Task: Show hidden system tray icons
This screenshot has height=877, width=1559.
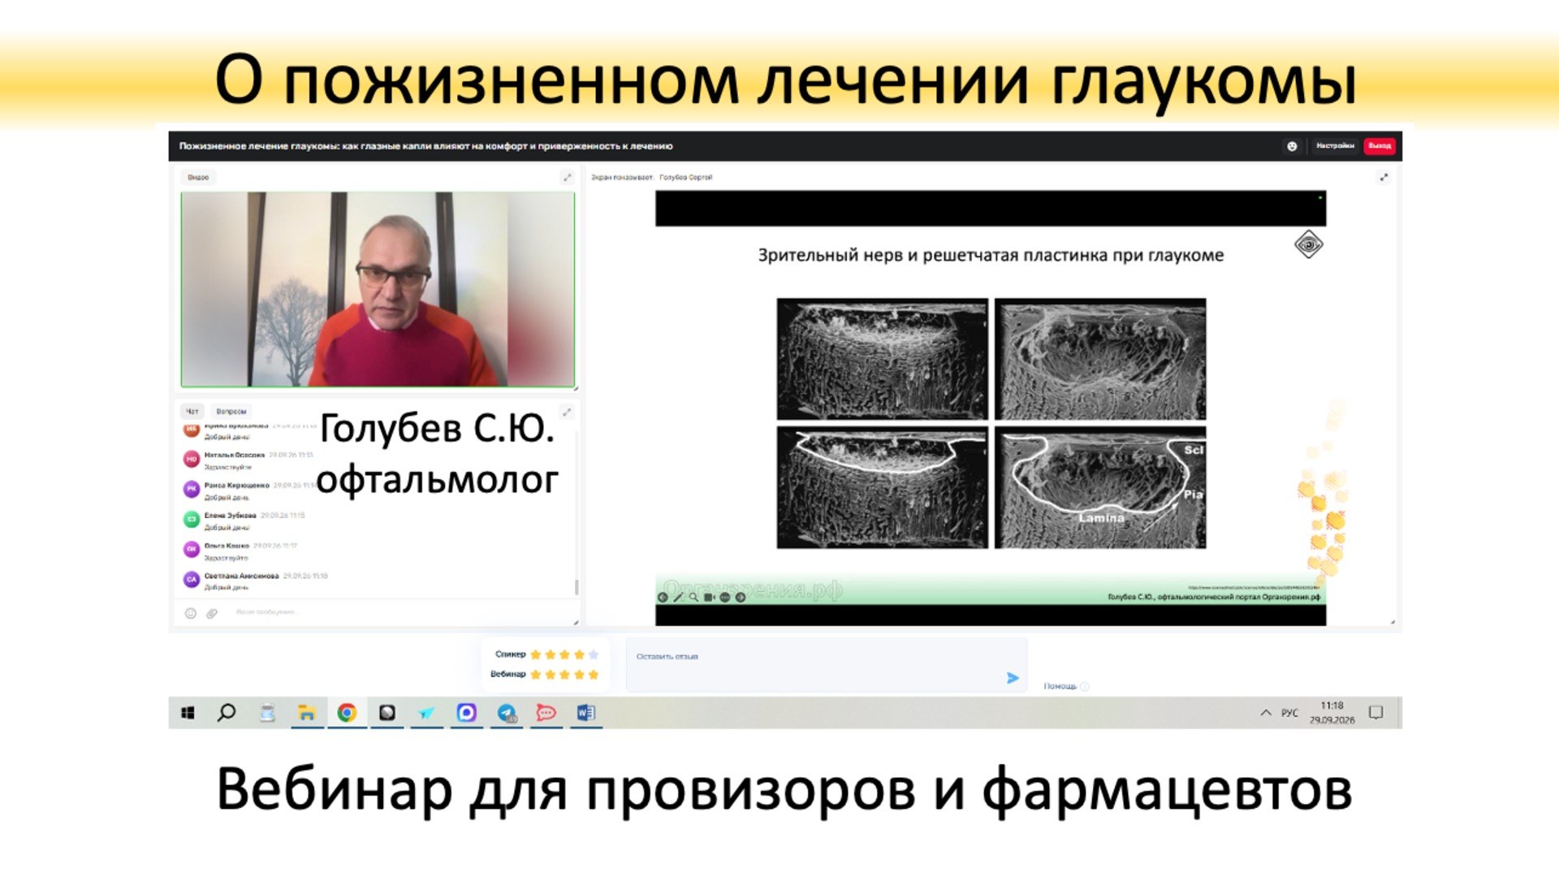Action: tap(1265, 713)
